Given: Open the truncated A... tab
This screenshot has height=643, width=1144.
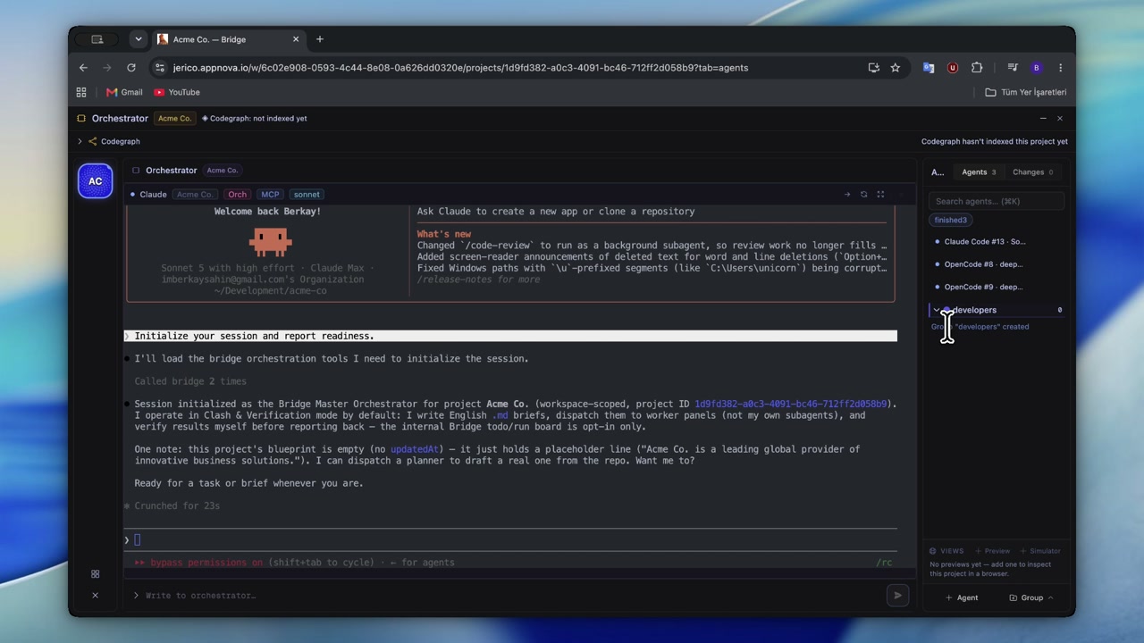Looking at the screenshot, I should (x=938, y=172).
